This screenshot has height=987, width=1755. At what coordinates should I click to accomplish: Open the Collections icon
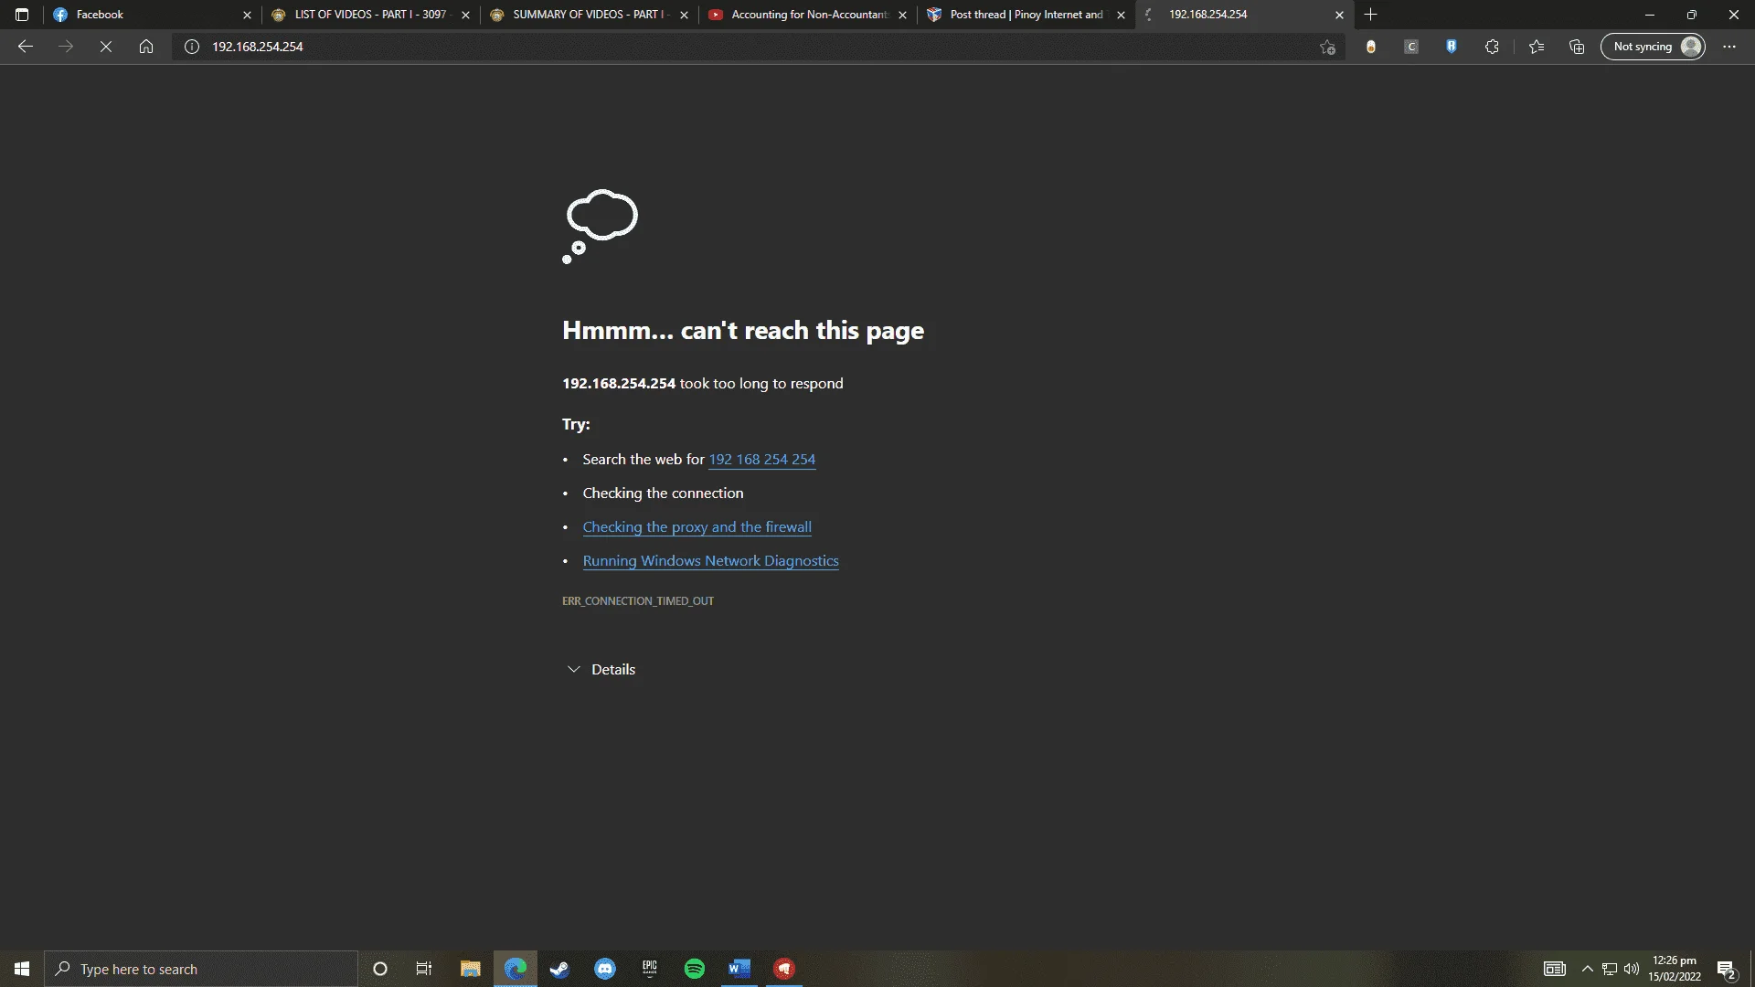pos(1577,47)
